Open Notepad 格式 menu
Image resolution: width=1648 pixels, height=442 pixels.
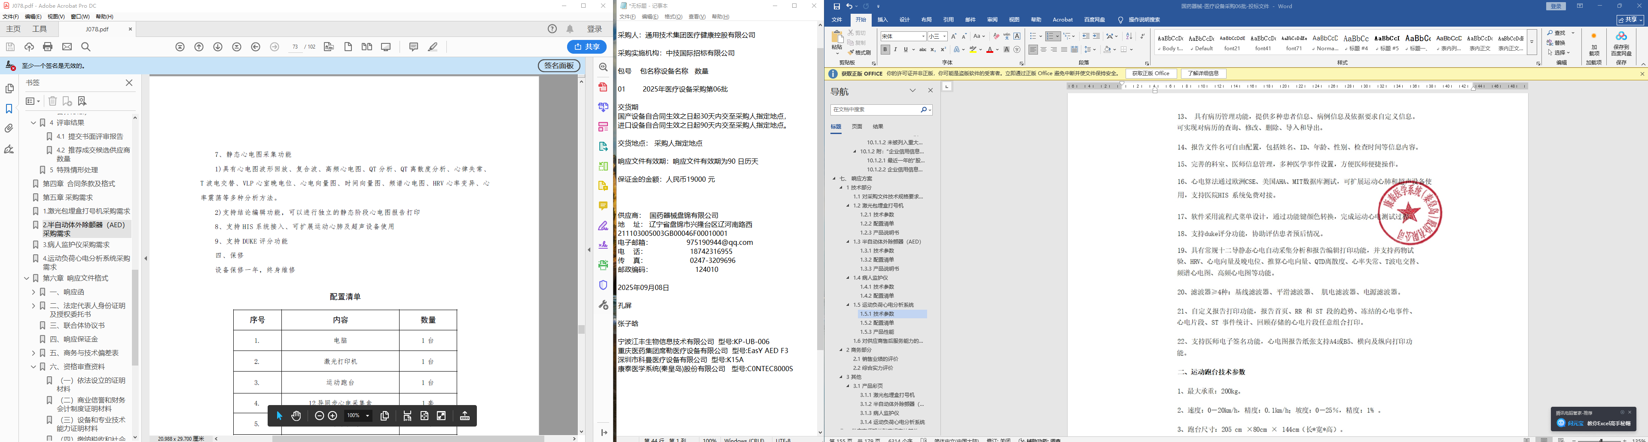tap(673, 17)
